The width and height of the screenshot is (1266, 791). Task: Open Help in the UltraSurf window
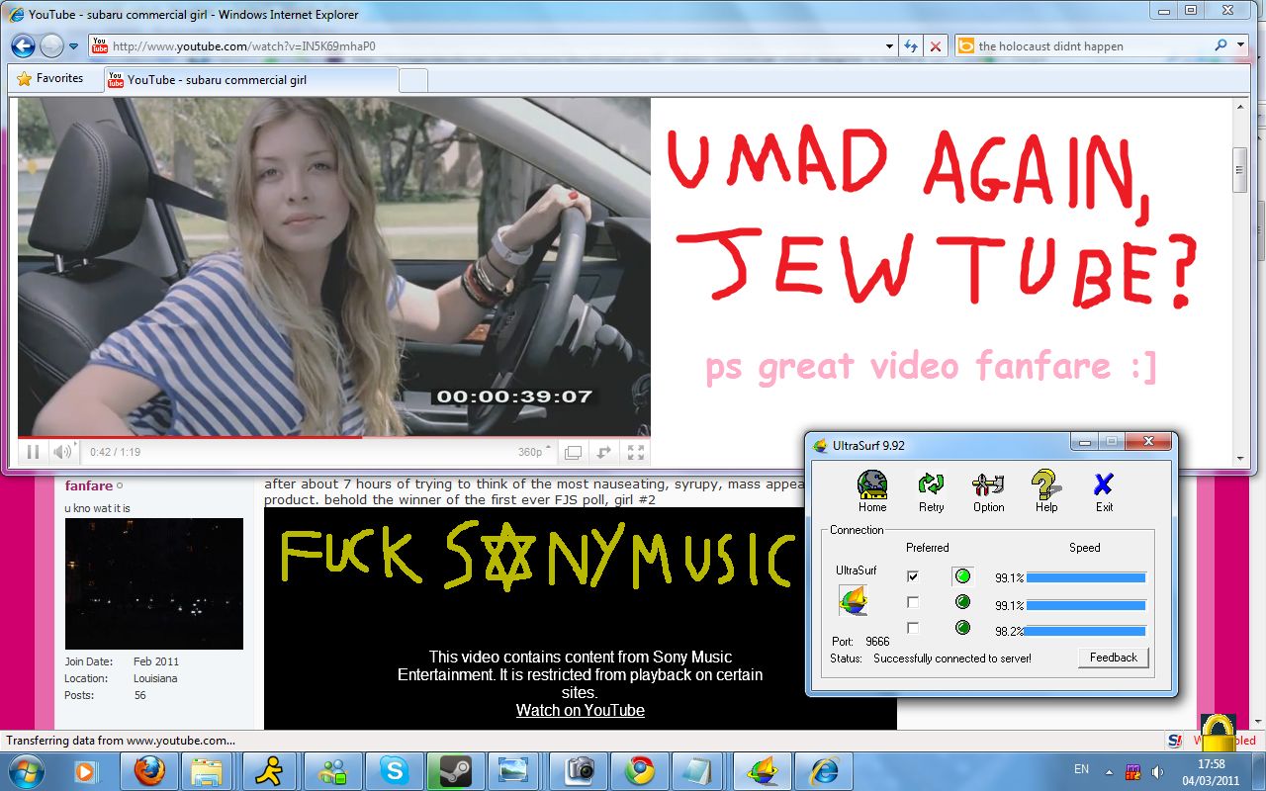(x=1046, y=491)
